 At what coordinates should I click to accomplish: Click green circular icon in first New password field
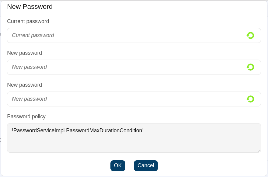(x=250, y=67)
